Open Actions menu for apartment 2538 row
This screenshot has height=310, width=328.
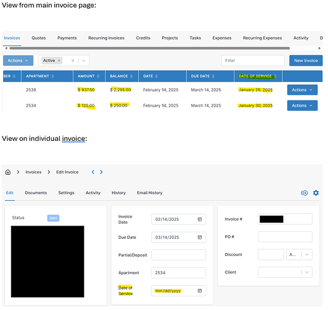coord(303,90)
